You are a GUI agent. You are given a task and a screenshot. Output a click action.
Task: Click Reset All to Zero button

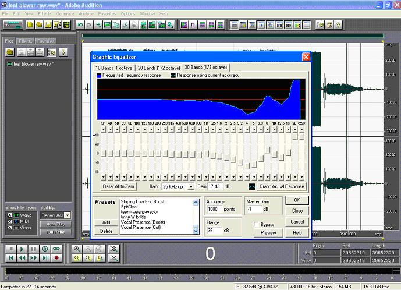tap(118, 186)
